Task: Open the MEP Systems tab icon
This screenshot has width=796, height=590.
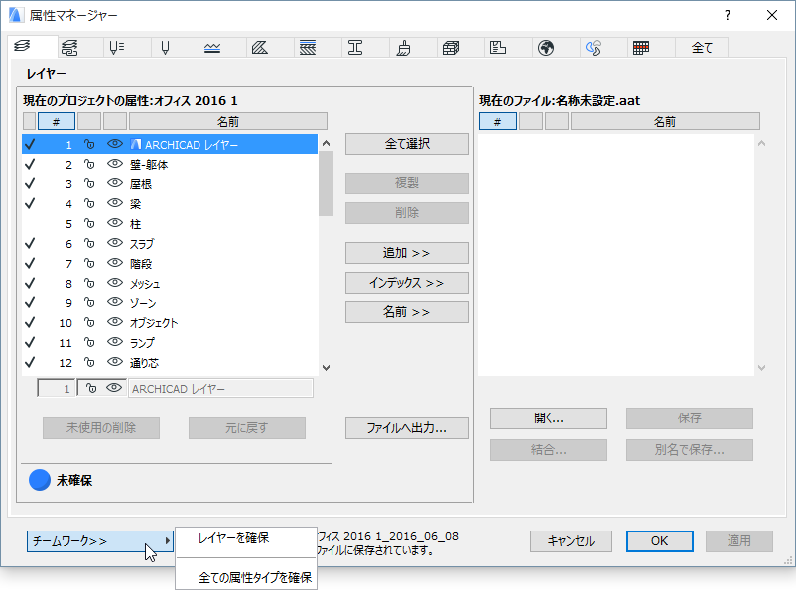Action: 594,48
